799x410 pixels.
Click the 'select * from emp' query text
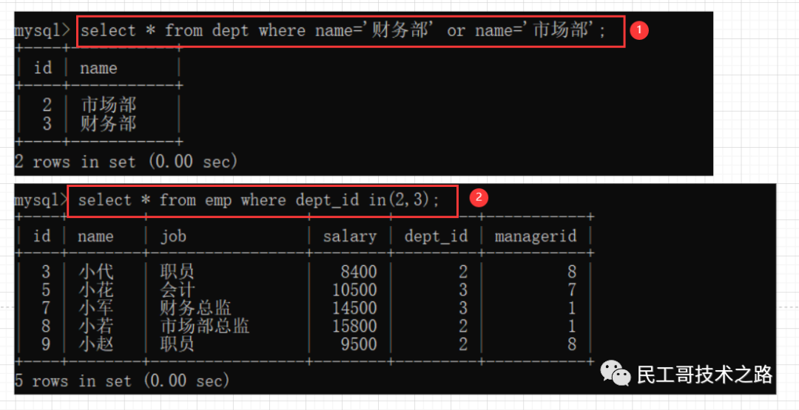pos(258,200)
